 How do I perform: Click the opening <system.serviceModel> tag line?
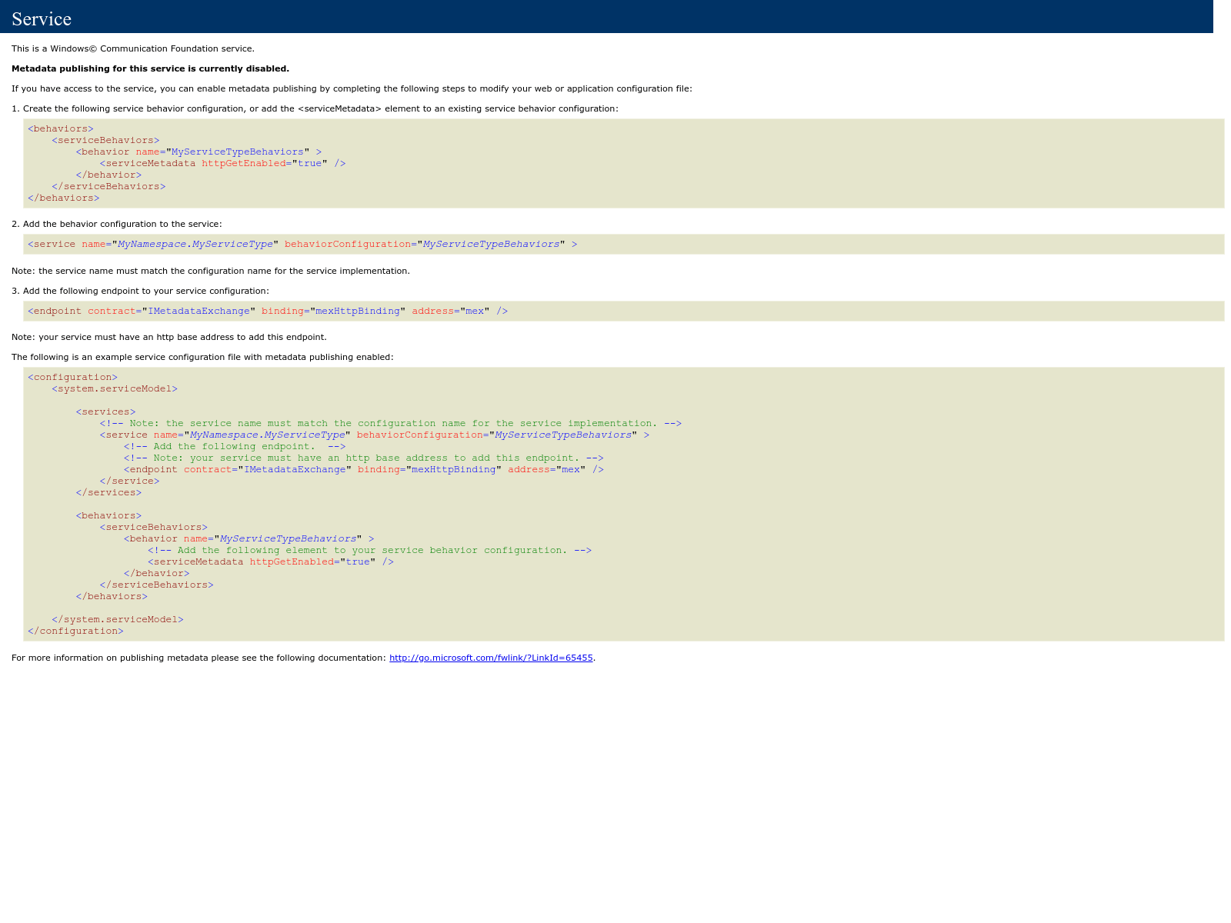click(x=115, y=388)
